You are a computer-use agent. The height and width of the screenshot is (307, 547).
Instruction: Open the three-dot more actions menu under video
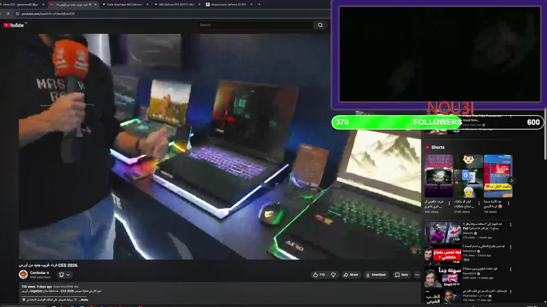417,275
